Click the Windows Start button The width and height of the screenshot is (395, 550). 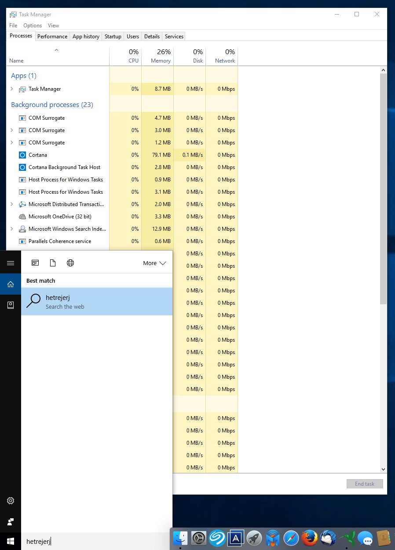[x=11, y=541]
